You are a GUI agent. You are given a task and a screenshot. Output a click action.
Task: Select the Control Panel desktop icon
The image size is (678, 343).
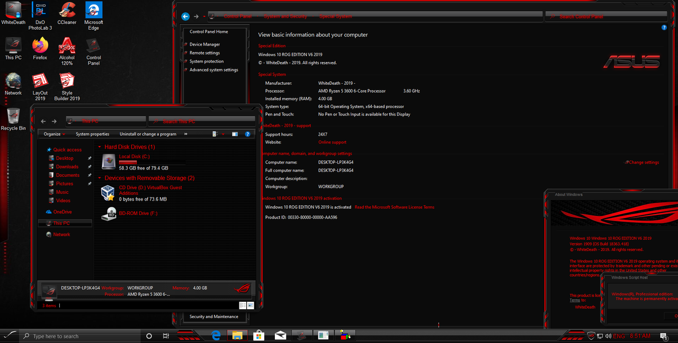pyautogui.click(x=94, y=51)
